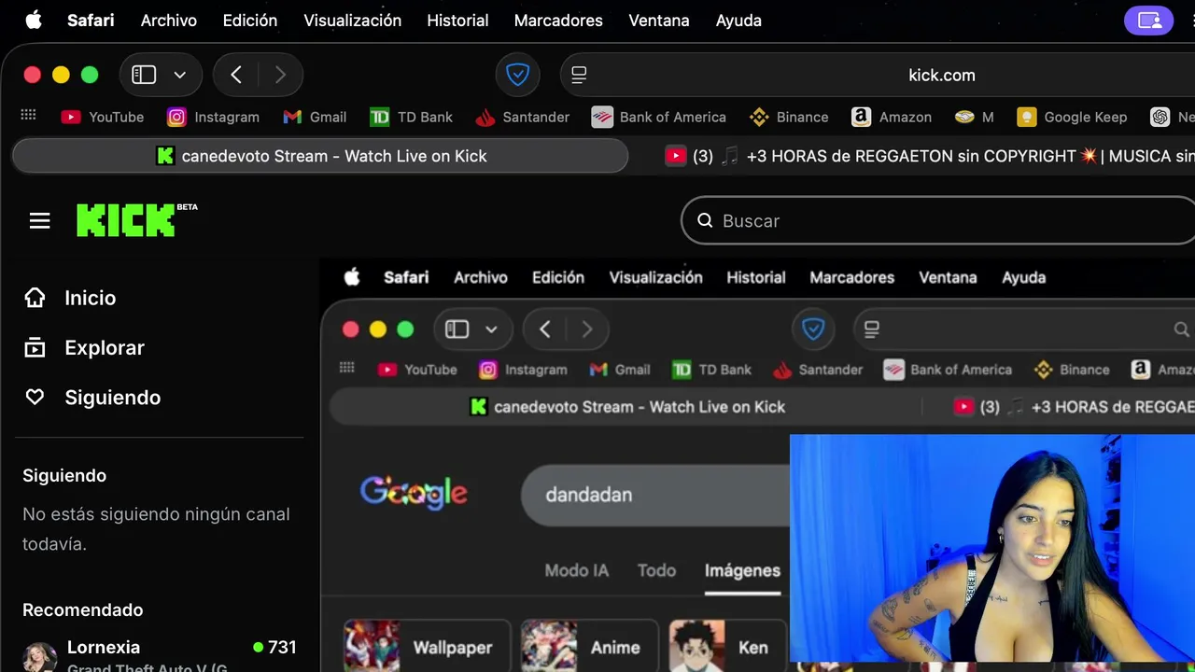Switch to the REGGAETON sin COPYRIGHT YouTube tab

[x=929, y=156]
